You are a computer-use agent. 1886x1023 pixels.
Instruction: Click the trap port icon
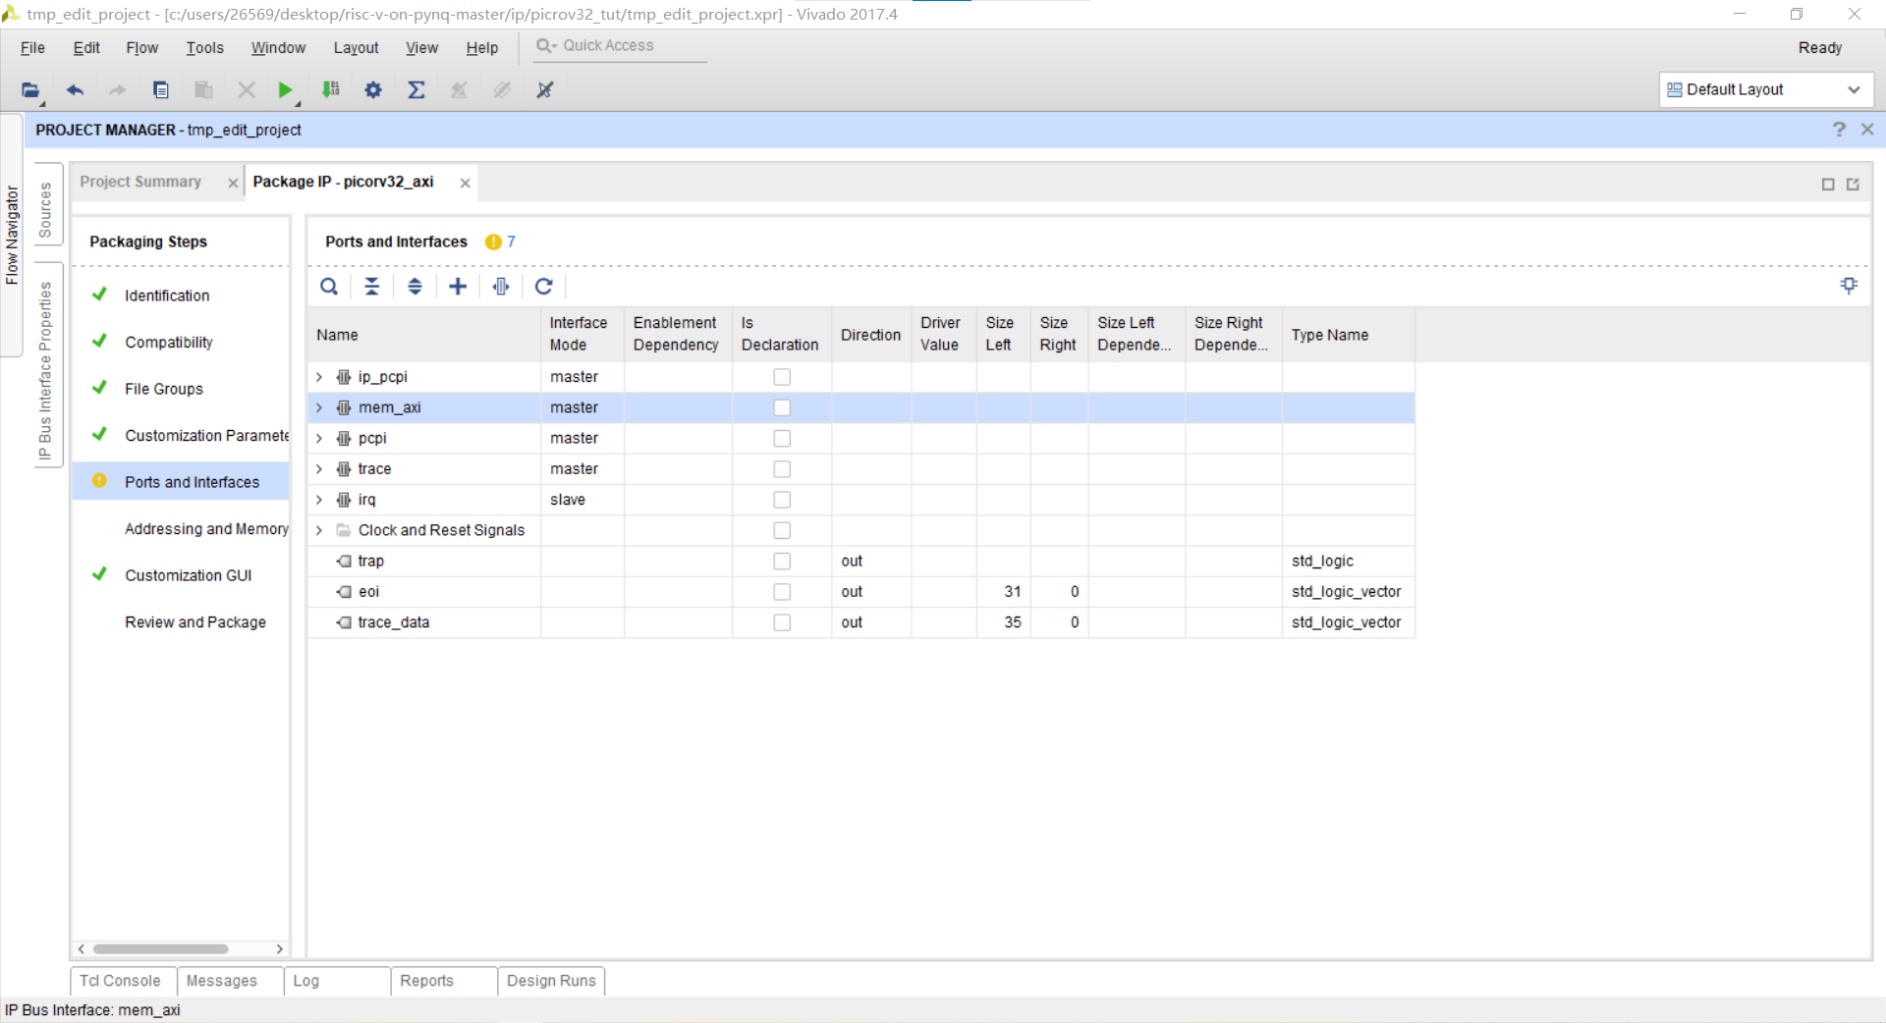(344, 562)
